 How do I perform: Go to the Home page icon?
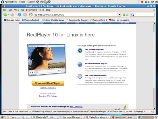pyautogui.click(x=31, y=15)
